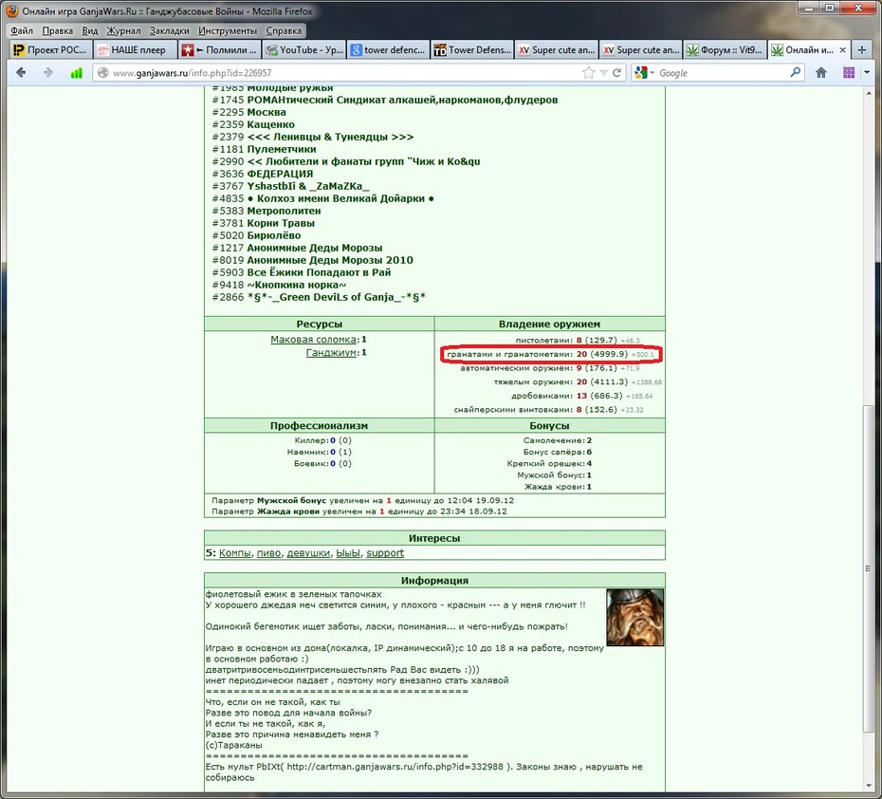Open the Закладки menu

170,31
